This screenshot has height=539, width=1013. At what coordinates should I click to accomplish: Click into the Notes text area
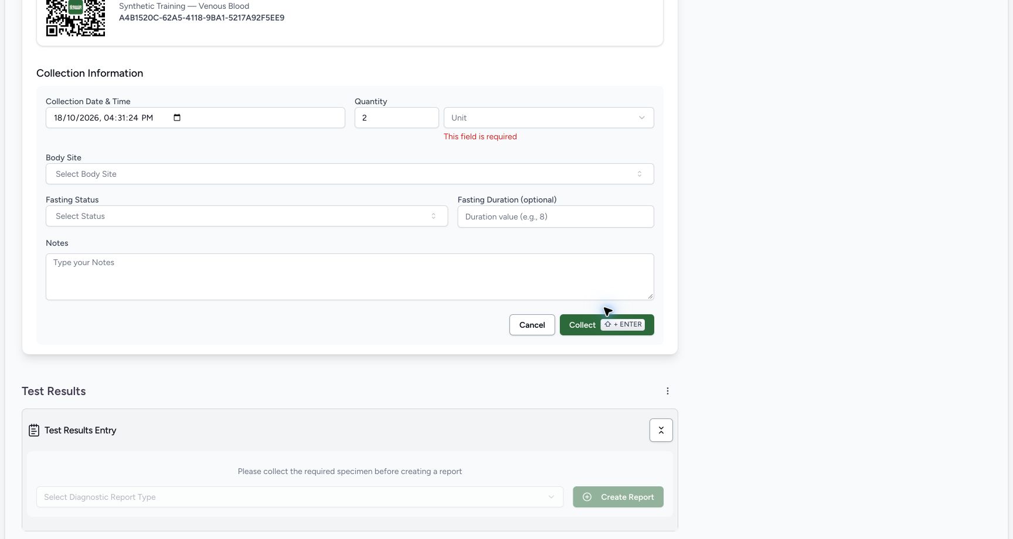[349, 277]
